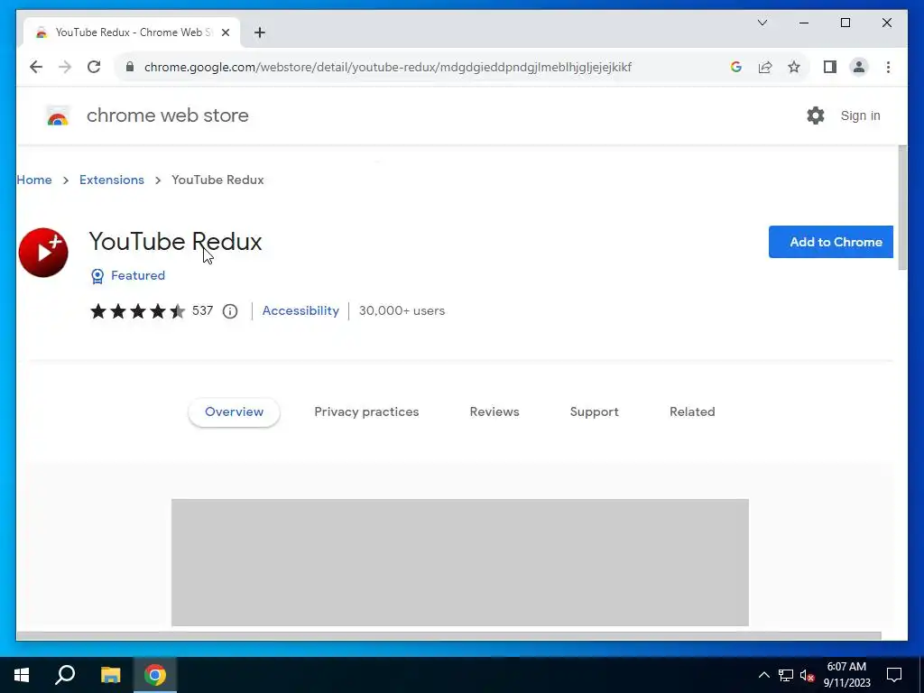
Task: Click the muted volume icon in tray
Action: pos(808,675)
